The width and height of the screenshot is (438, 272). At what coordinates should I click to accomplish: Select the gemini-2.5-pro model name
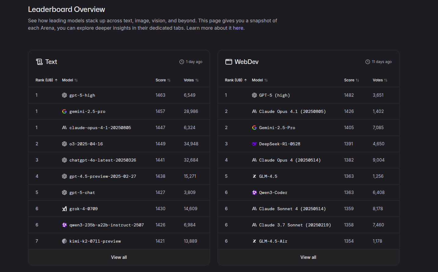pyautogui.click(x=87, y=111)
